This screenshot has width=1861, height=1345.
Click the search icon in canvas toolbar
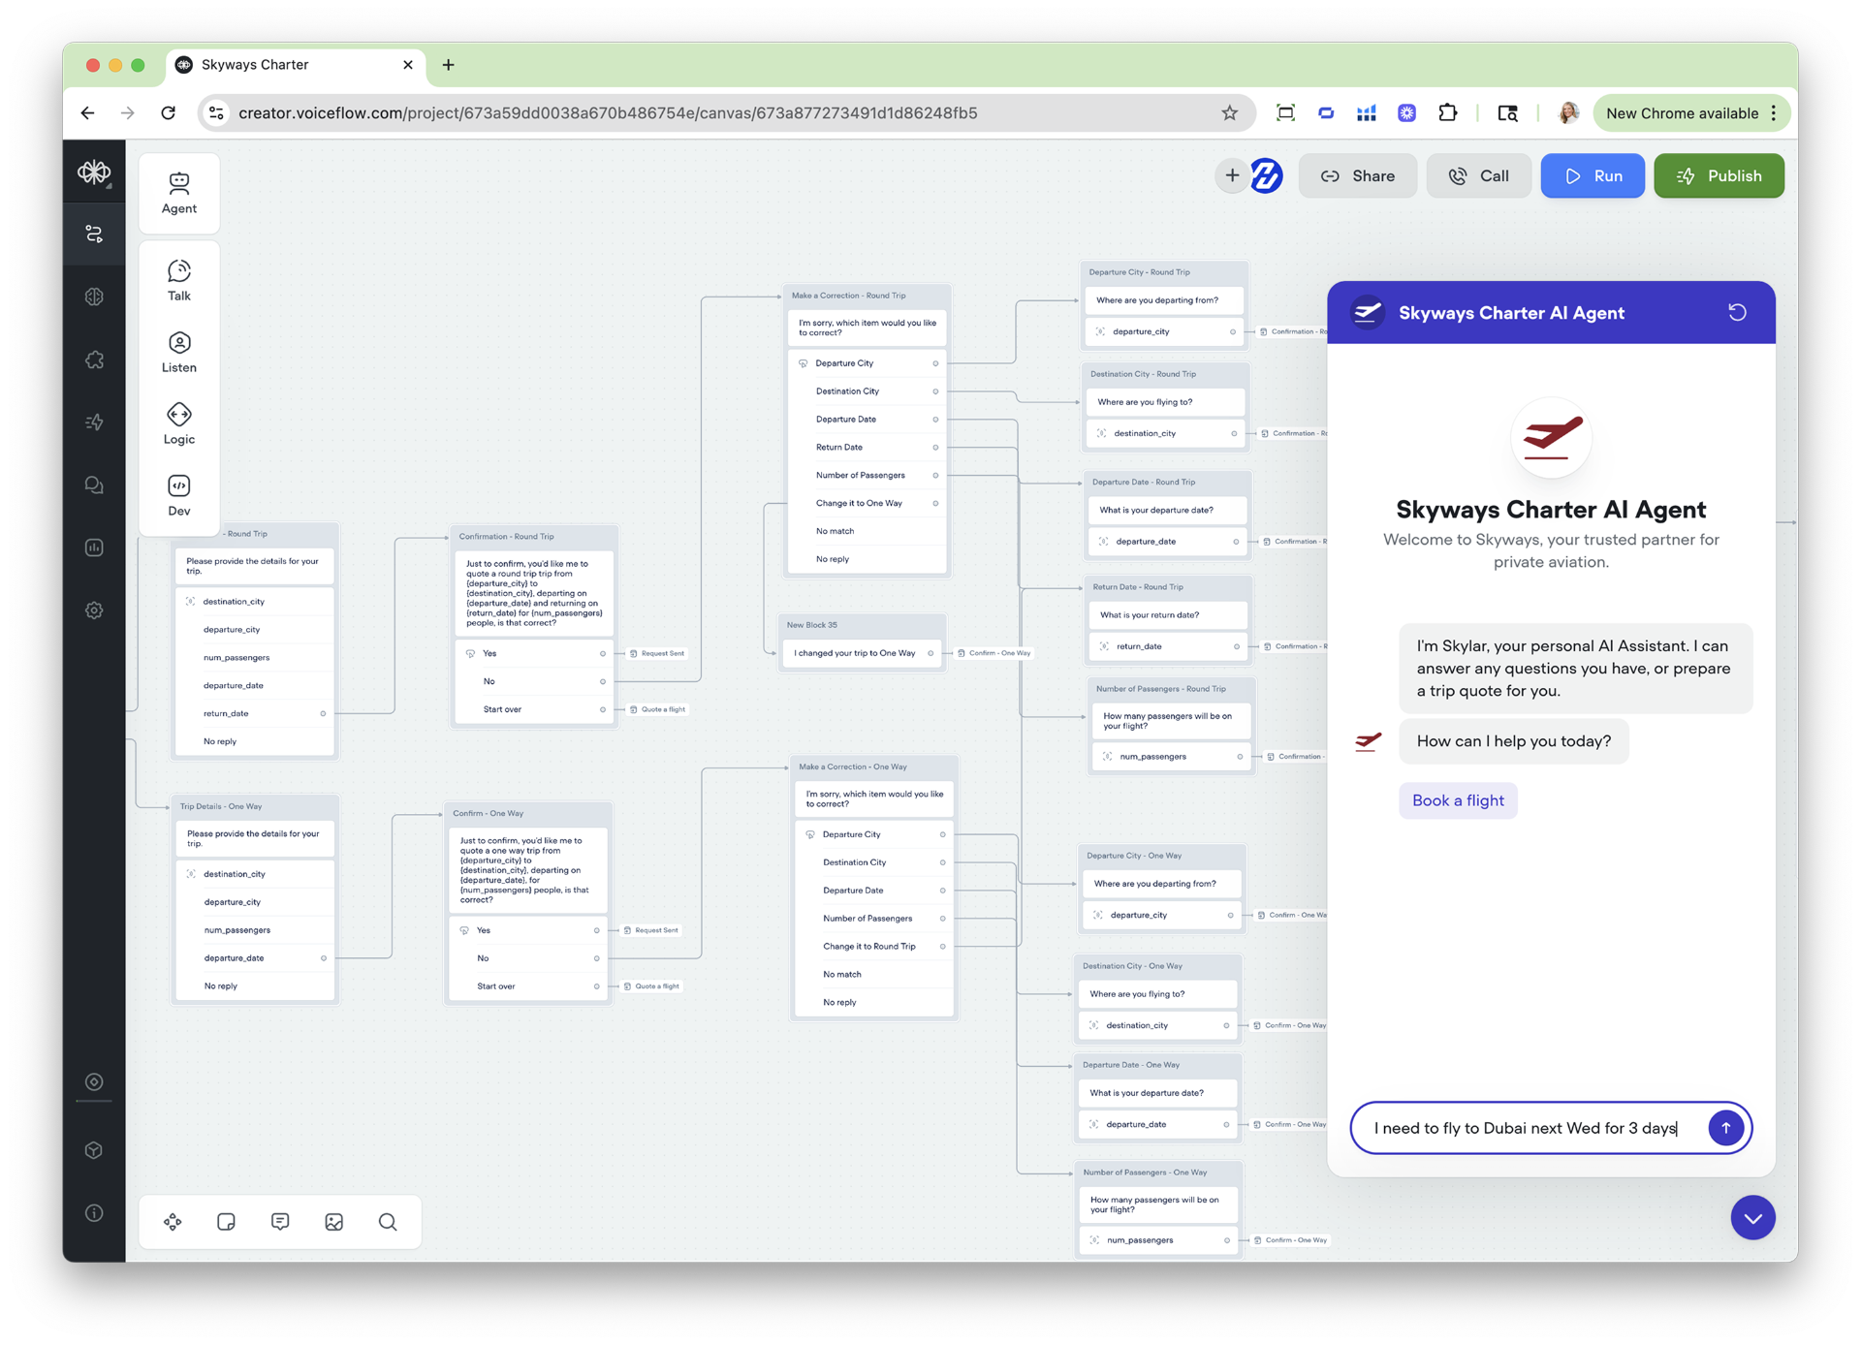pos(388,1222)
